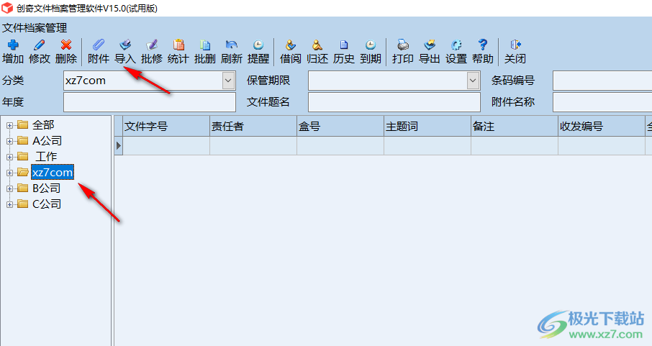
Task: Click the 责任者 column header
Action: pos(253,126)
